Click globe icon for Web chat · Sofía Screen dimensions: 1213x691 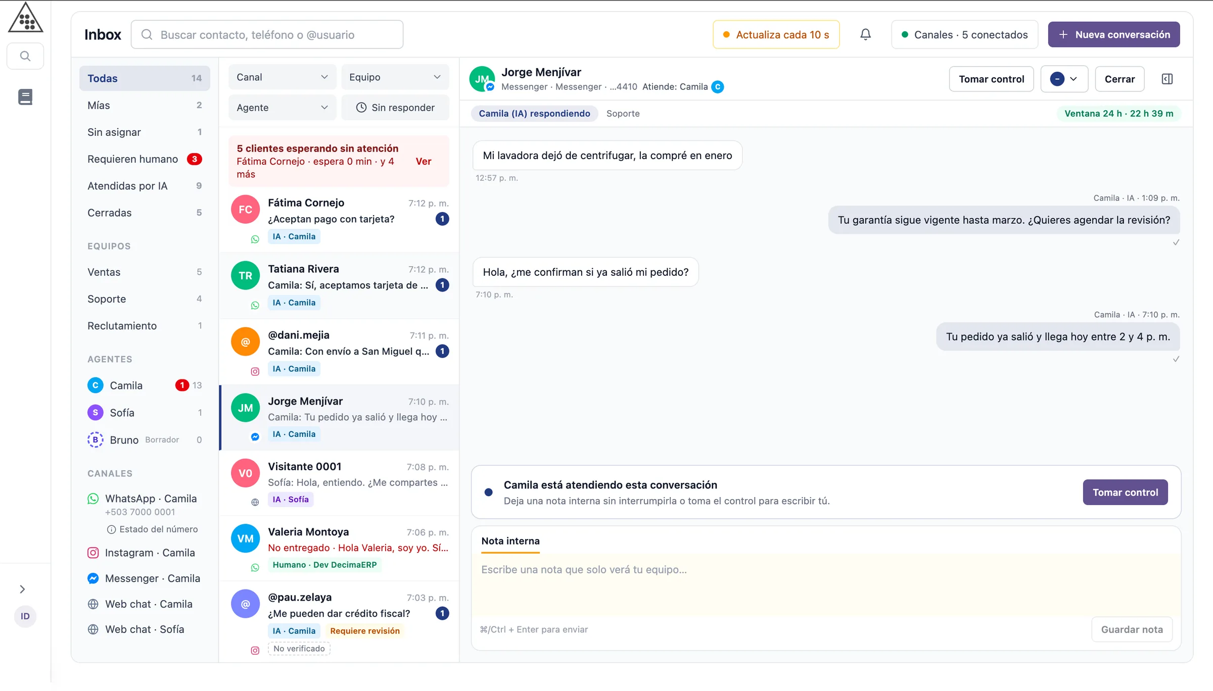[93, 629]
